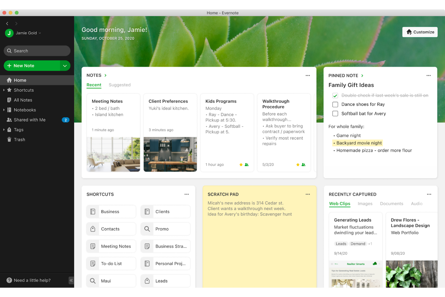Open the Jamie Gold account avatar
Image resolution: width=445 pixels, height=297 pixels.
(x=9, y=33)
